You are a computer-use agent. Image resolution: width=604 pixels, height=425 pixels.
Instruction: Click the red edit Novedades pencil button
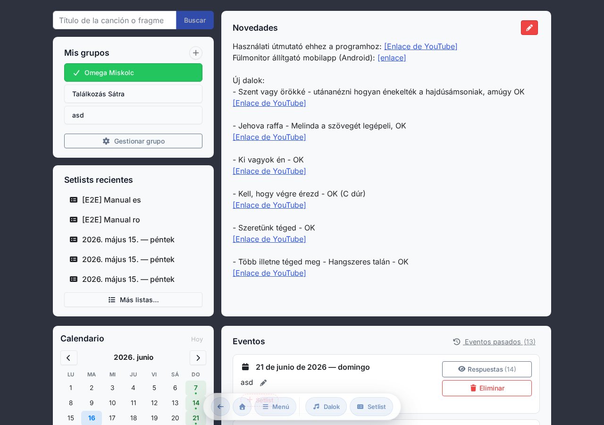[529, 28]
